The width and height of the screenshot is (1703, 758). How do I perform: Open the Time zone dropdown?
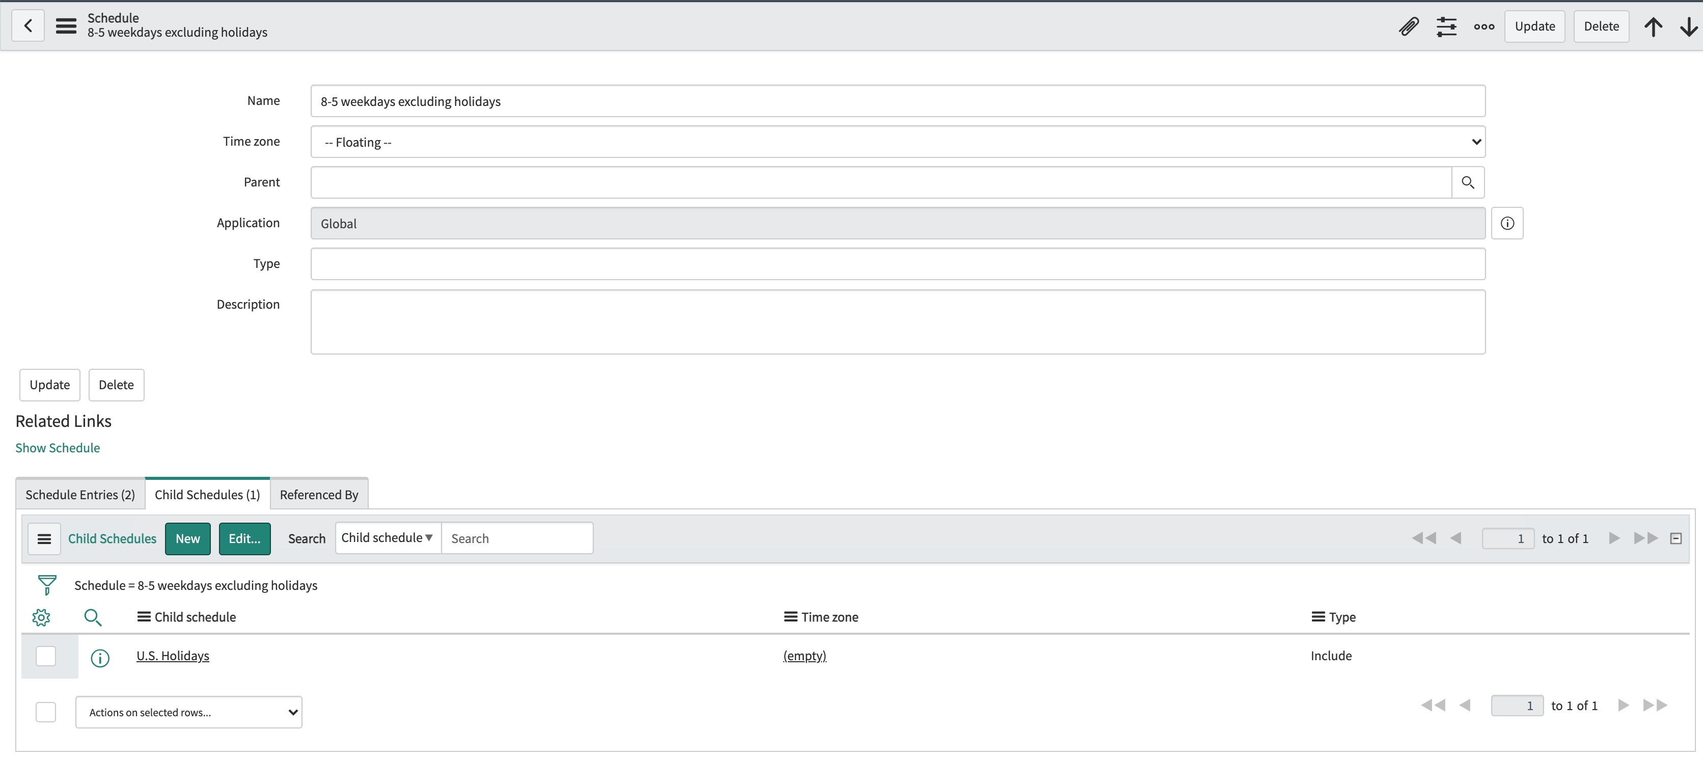(1475, 142)
